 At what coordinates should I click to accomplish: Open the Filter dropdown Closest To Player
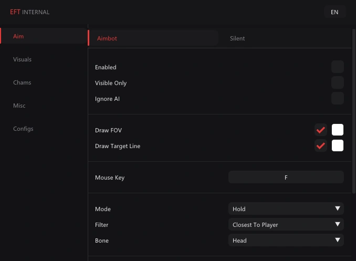click(x=286, y=225)
